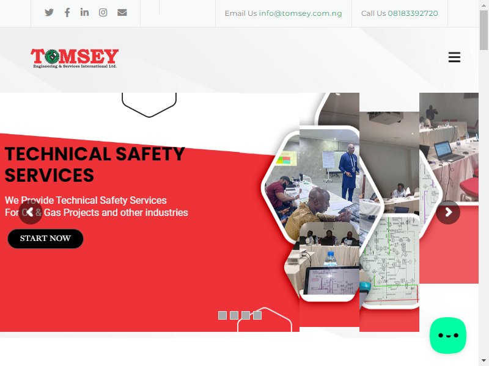Image resolution: width=489 pixels, height=366 pixels.
Task: Select the first slider pagination square
Action: (222, 315)
